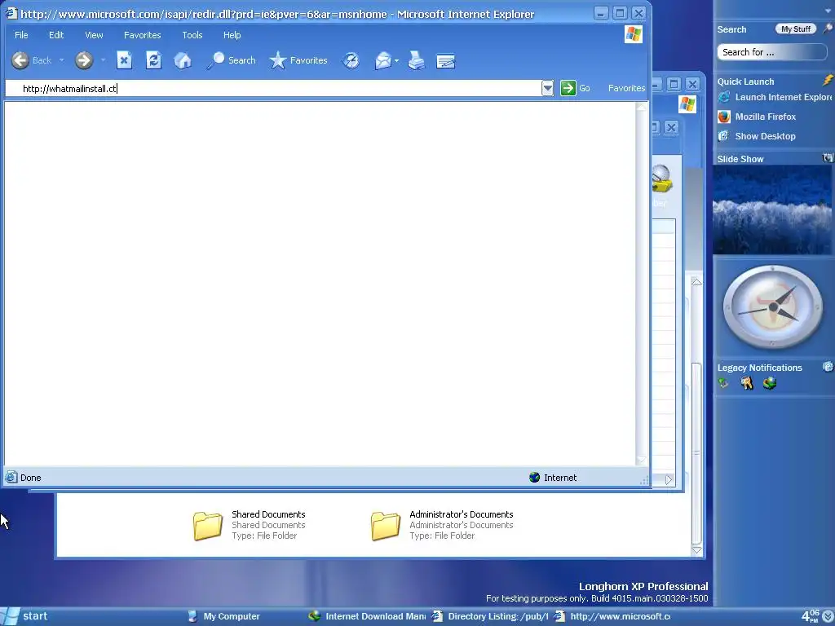Open the Edit menu

(56, 35)
